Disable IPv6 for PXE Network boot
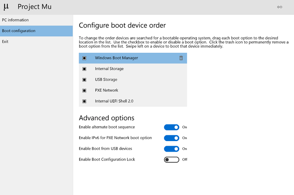The image size is (294, 195). click(171, 138)
